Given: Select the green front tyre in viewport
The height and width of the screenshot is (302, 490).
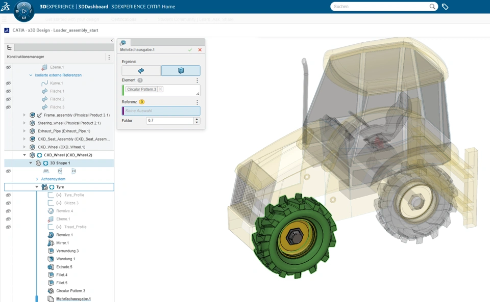Looking at the screenshot, I should (294, 236).
